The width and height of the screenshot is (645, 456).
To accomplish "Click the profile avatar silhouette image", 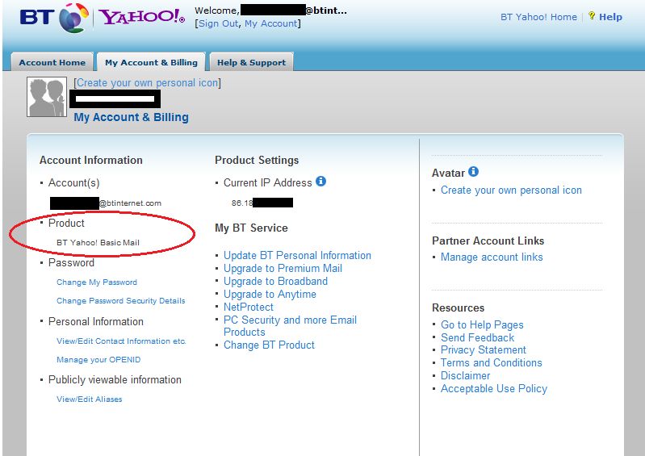I will point(47,97).
